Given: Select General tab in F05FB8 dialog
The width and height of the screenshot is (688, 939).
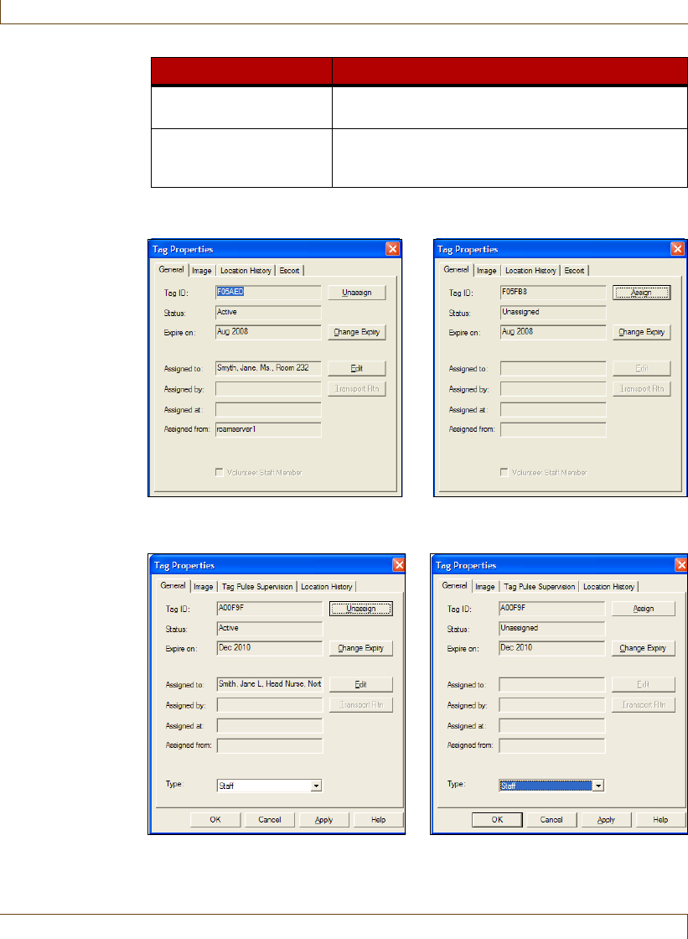Looking at the screenshot, I should (456, 269).
